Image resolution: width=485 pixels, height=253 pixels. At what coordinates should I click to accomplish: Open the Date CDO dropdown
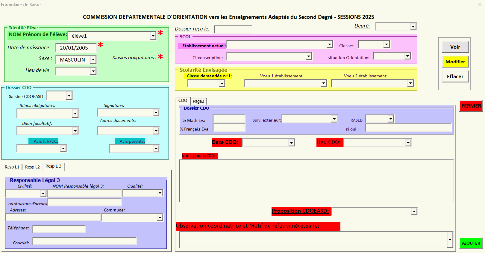291,143
